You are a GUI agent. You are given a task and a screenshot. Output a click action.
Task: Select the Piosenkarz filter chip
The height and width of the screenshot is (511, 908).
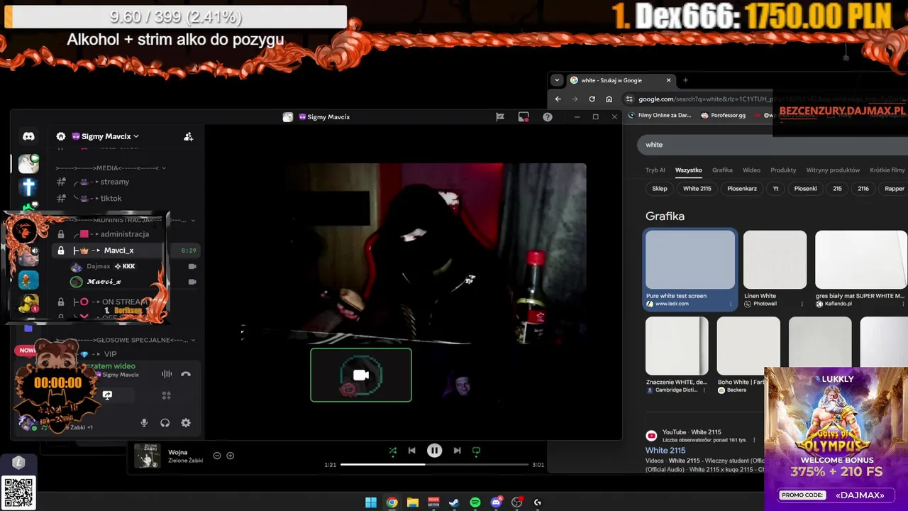point(742,189)
